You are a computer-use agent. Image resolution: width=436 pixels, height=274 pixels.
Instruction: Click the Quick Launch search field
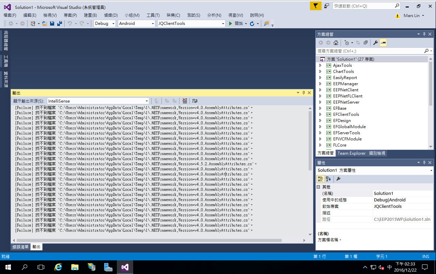[x=363, y=6]
